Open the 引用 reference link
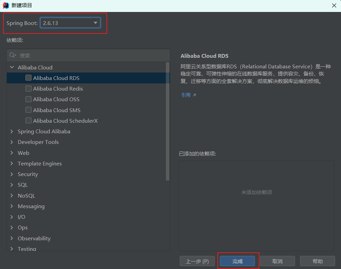The width and height of the screenshot is (341, 269). coord(186,95)
